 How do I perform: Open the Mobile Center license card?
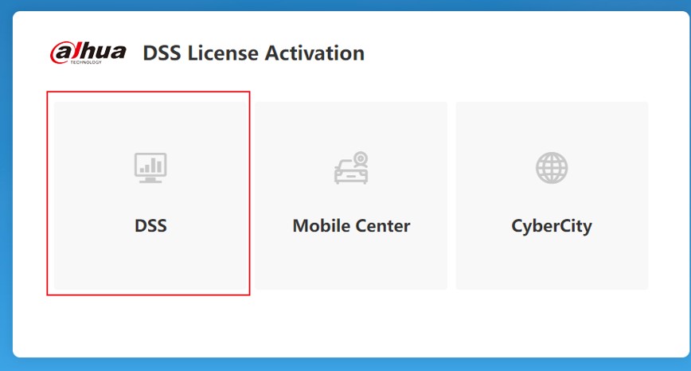[x=351, y=195]
